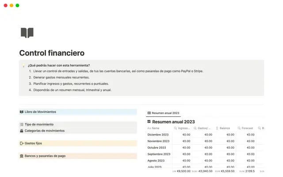Click the lightbulb callout icon
This screenshot has width=283, height=177.
[x=23, y=65]
